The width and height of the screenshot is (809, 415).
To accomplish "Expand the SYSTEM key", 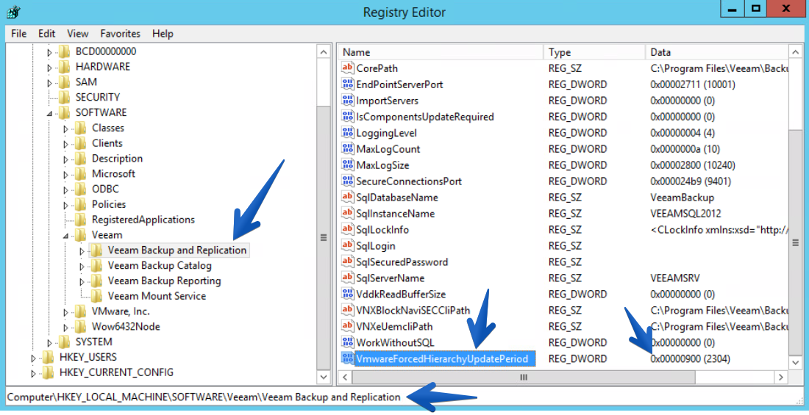I will [x=49, y=342].
